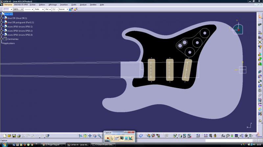Screen dimensions: 263x147
Task: Click the Fit All In icon
Action: (x=85, y=136)
